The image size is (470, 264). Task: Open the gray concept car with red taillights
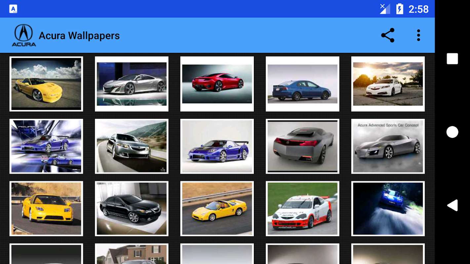click(x=302, y=146)
